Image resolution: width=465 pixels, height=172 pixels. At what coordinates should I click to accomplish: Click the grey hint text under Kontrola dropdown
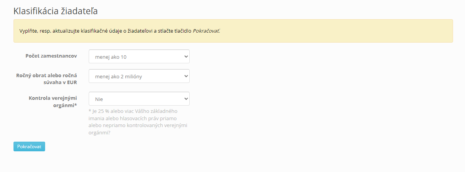(x=138, y=122)
